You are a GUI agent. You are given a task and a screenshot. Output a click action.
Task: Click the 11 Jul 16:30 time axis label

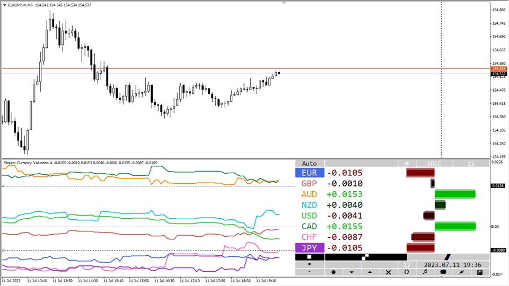coord(164,281)
